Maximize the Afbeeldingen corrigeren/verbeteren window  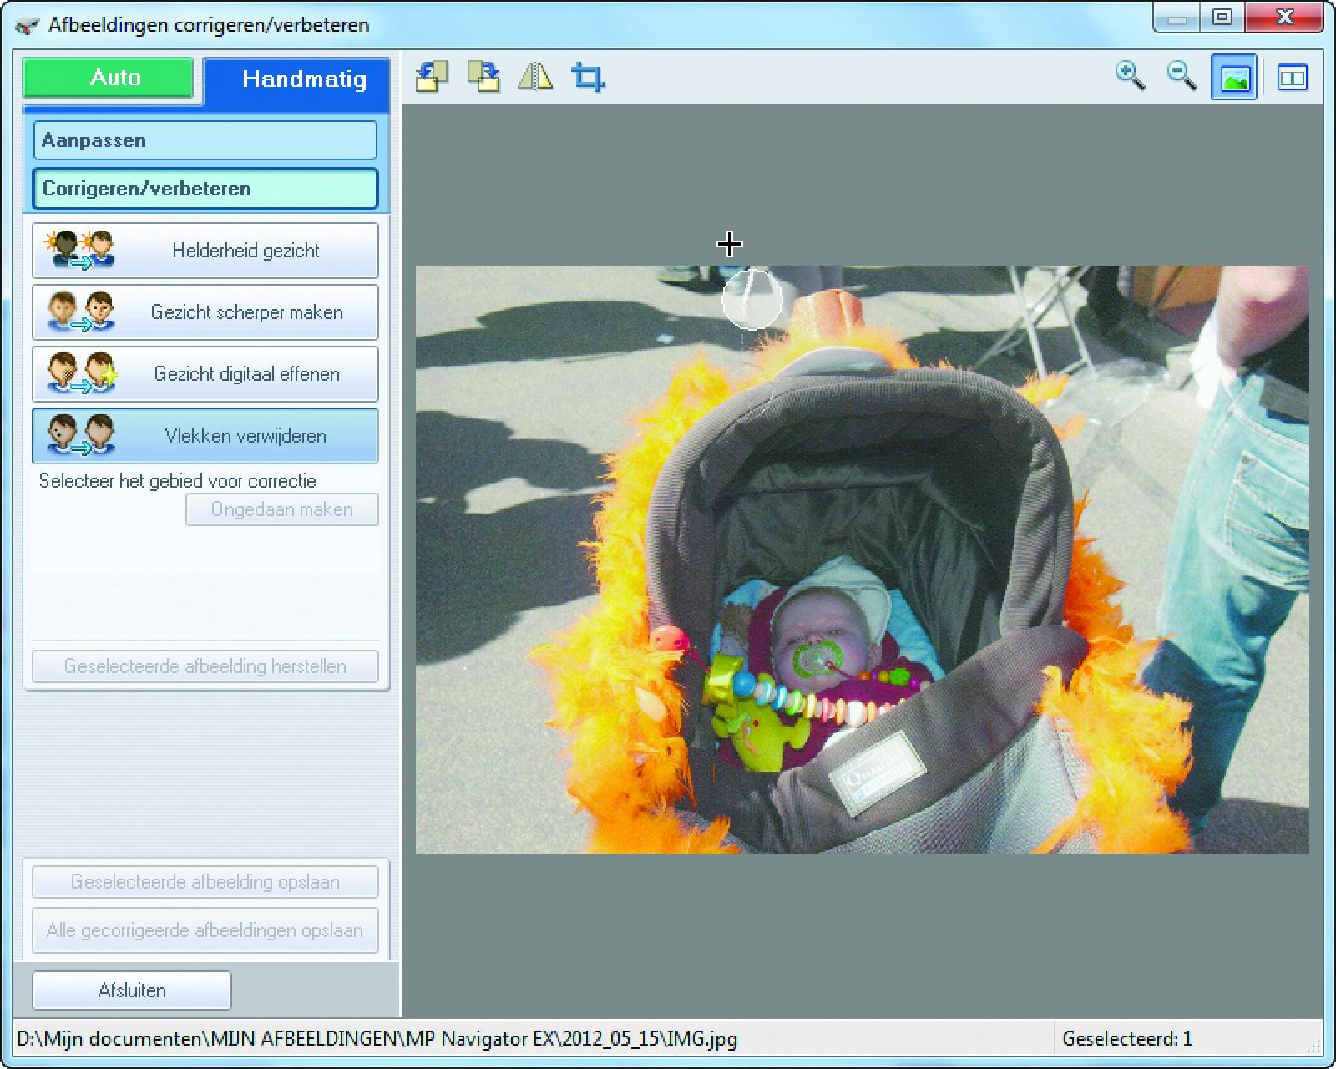pos(1222,18)
